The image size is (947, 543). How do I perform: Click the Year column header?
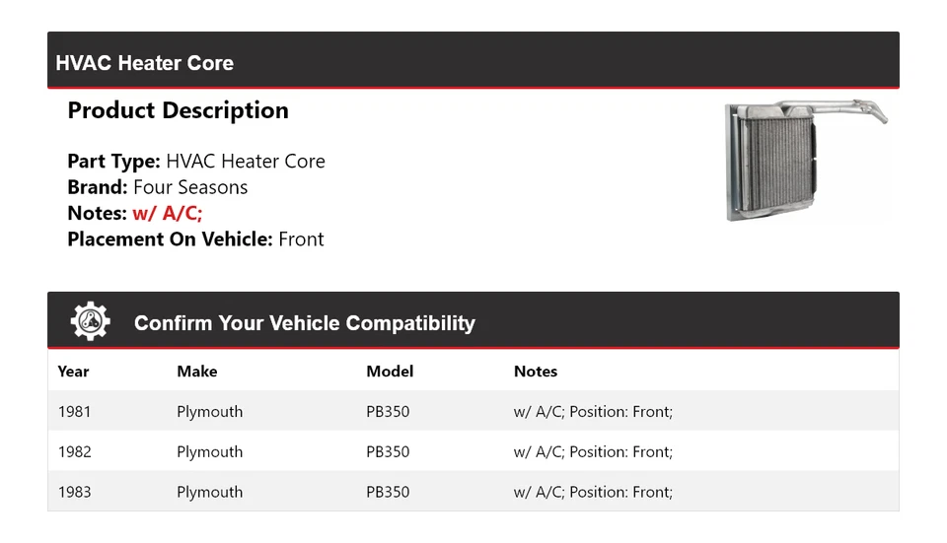pyautogui.click(x=73, y=372)
